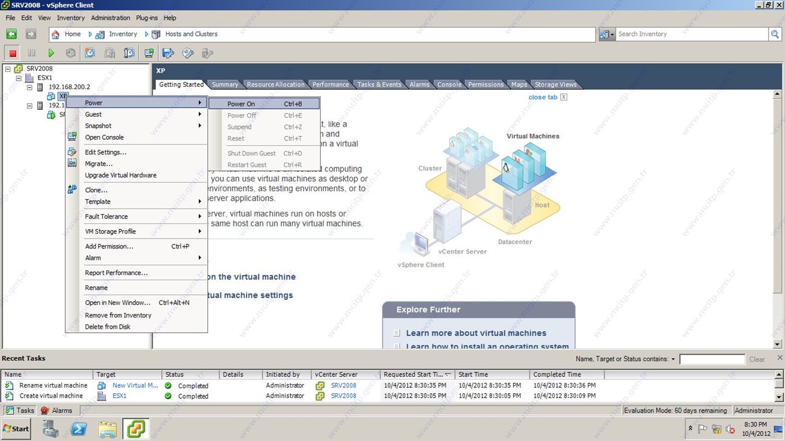The image size is (785, 441).
Task: Collapse the SRV2008 tree node
Action: 8,68
